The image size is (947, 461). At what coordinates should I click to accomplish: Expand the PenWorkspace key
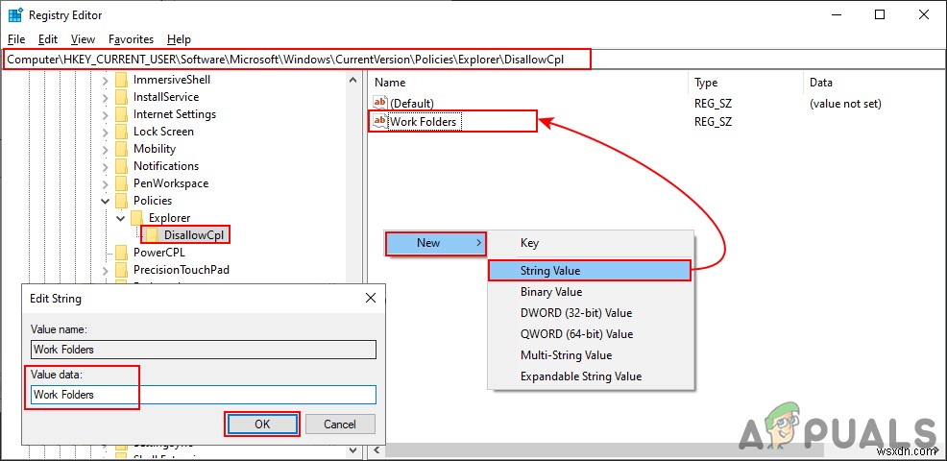(x=105, y=183)
